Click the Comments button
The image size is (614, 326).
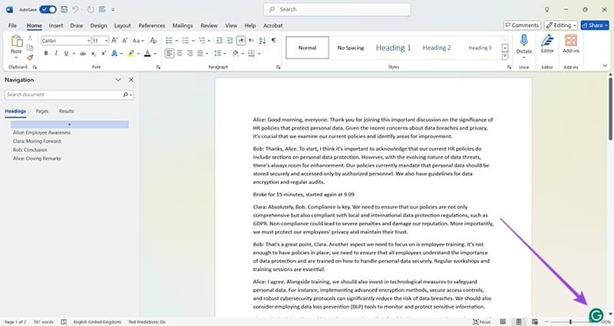click(x=522, y=25)
